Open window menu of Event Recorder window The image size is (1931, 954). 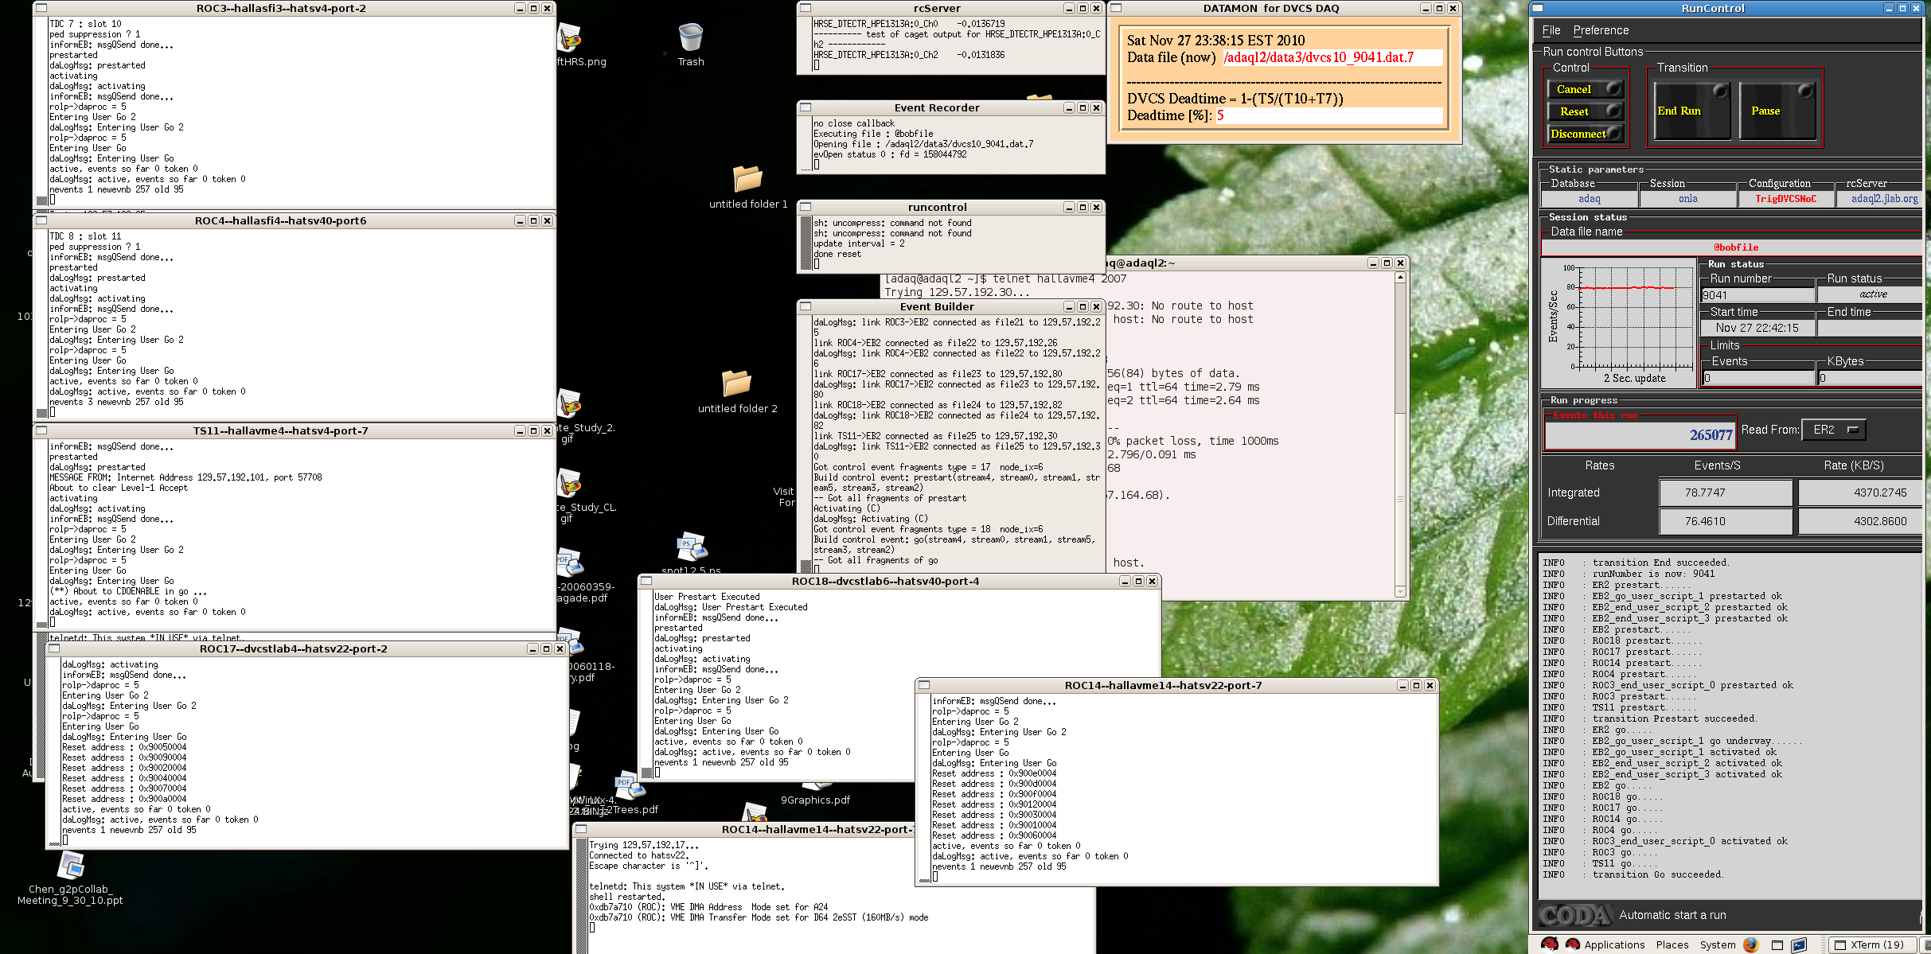click(806, 107)
